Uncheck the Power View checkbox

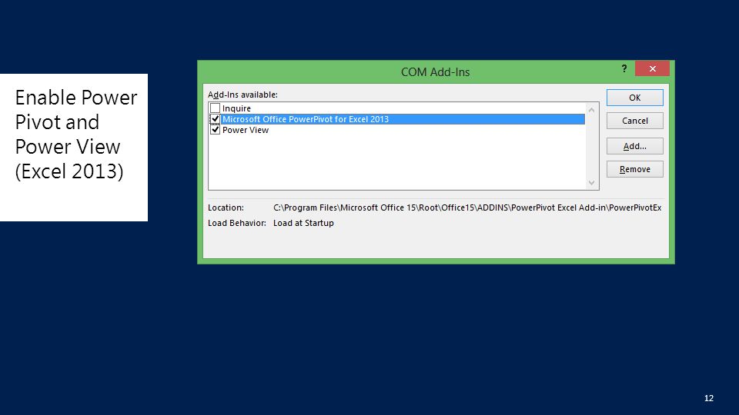(215, 130)
